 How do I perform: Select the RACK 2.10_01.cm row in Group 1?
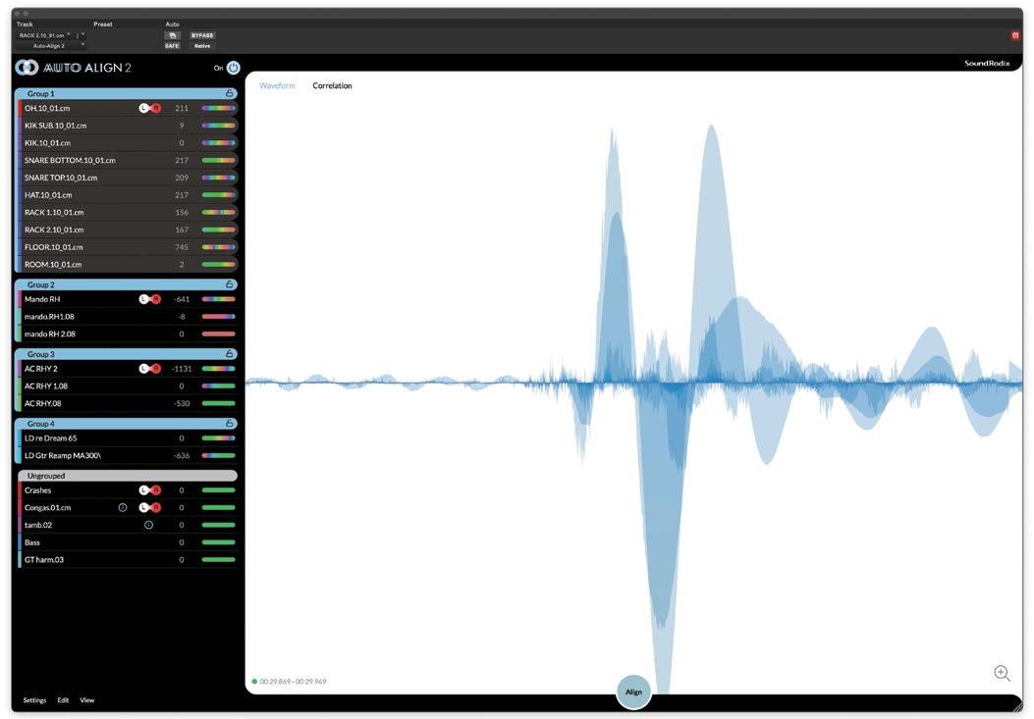pyautogui.click(x=127, y=230)
